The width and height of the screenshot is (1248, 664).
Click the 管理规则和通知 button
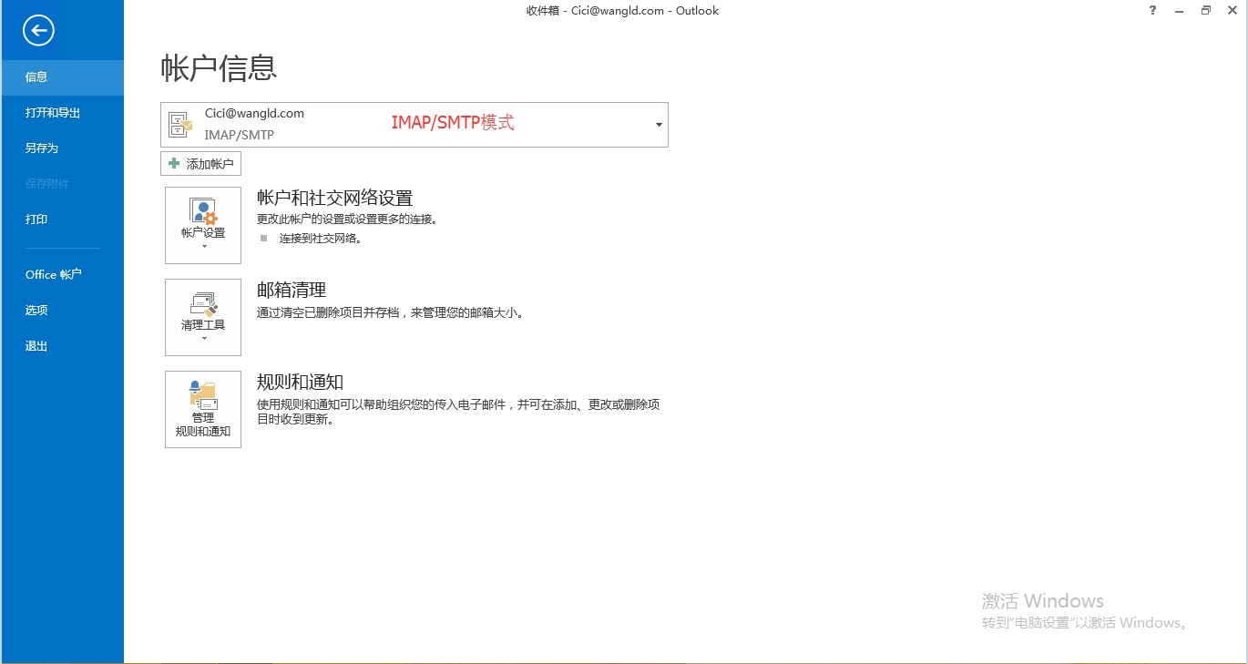[x=203, y=410]
